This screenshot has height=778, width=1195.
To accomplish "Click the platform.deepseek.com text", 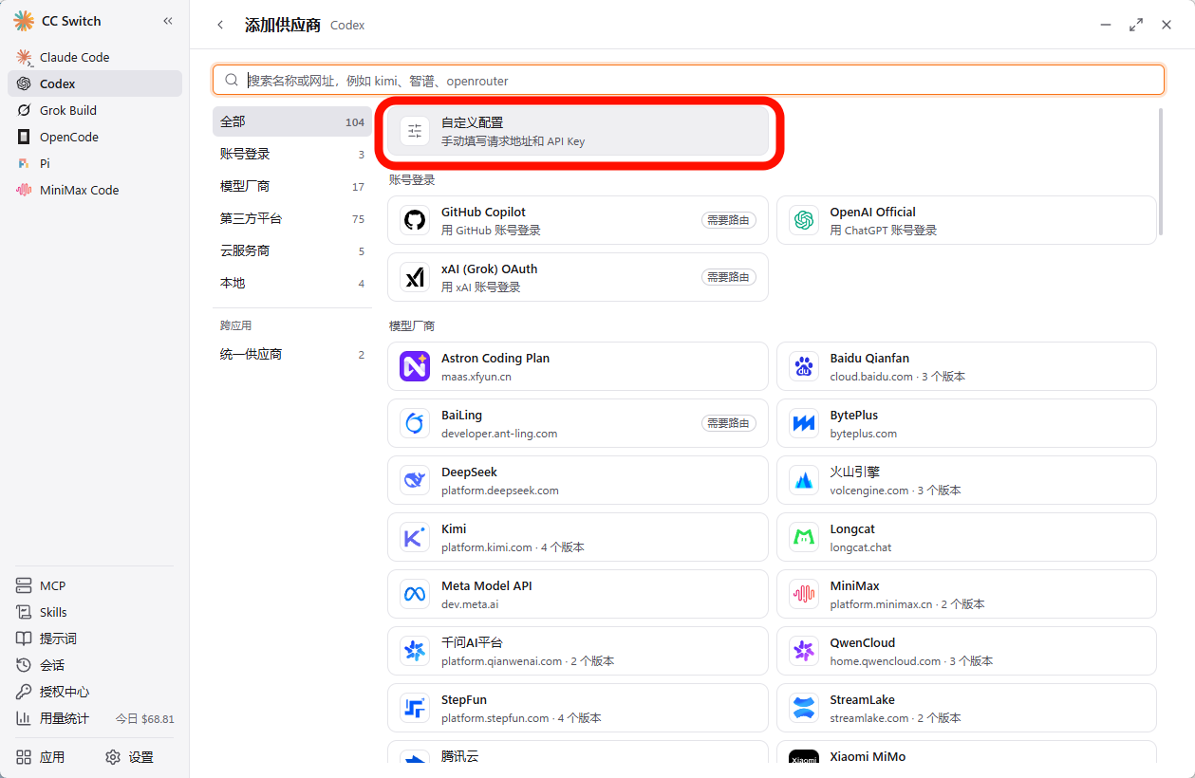I will click(500, 491).
